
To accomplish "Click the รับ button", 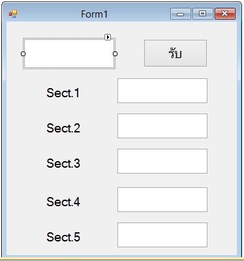I will coord(175,53).
